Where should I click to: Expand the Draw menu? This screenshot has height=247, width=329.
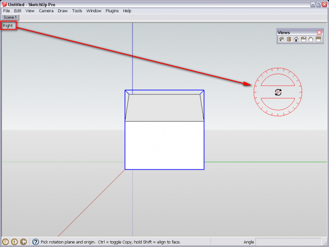click(62, 11)
